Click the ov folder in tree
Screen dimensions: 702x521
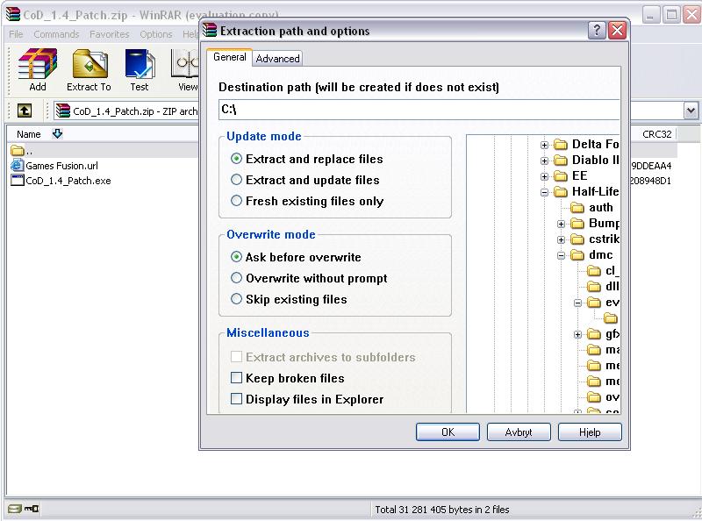[x=603, y=397]
